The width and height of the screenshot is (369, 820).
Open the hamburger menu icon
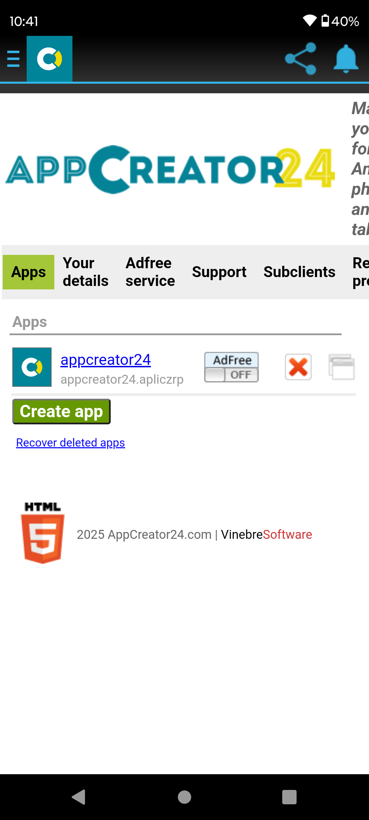(x=13, y=59)
